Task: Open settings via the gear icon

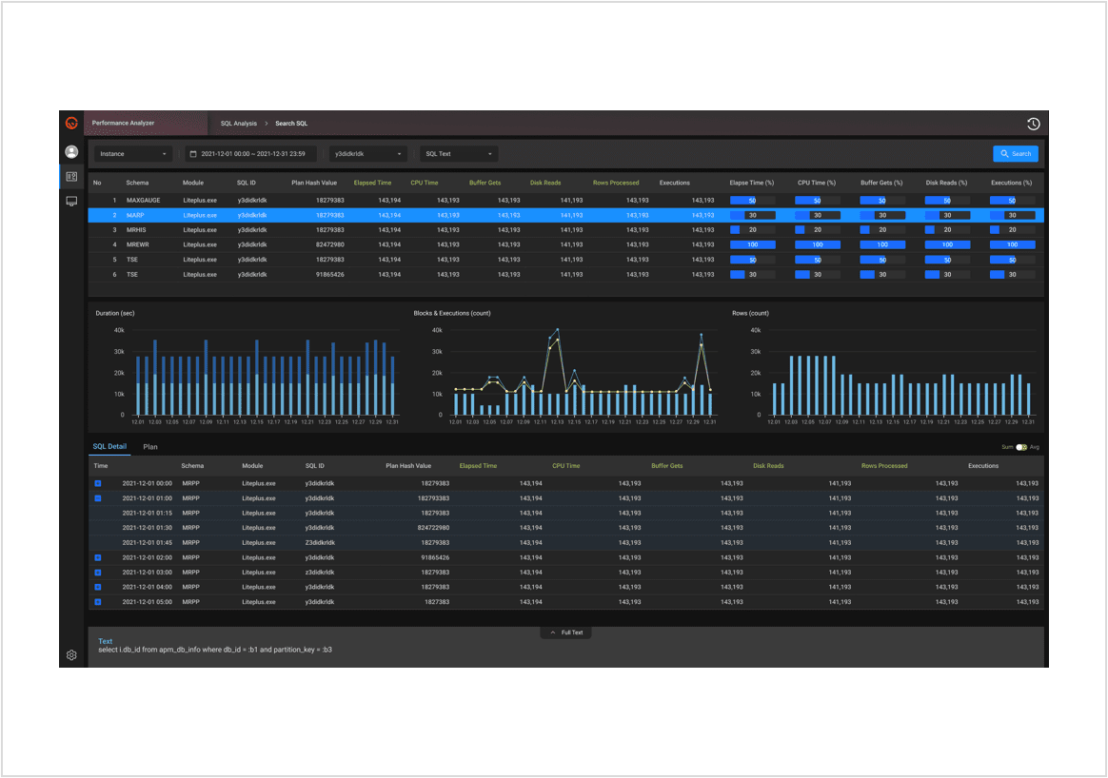Action: point(71,655)
